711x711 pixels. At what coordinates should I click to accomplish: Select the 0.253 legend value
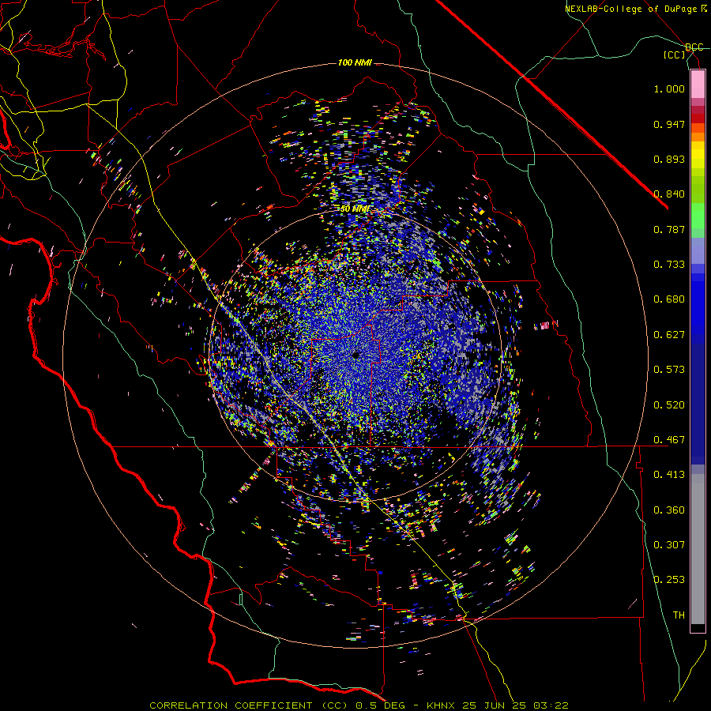pos(669,580)
